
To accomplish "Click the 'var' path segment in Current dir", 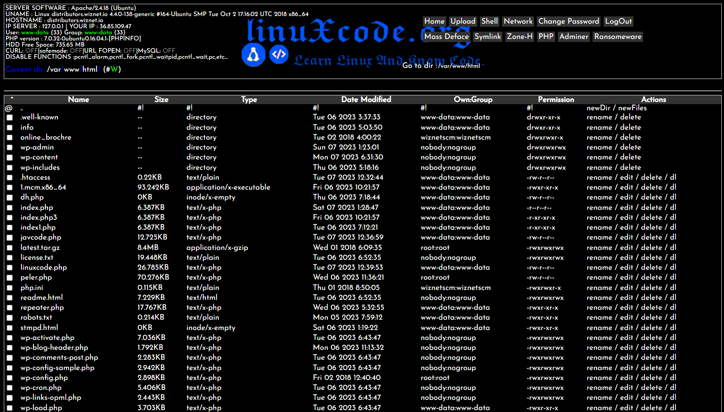I will [x=55, y=69].
